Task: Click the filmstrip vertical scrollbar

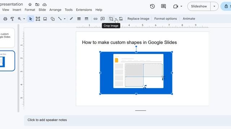Action: pyautogui.click(x=18, y=68)
